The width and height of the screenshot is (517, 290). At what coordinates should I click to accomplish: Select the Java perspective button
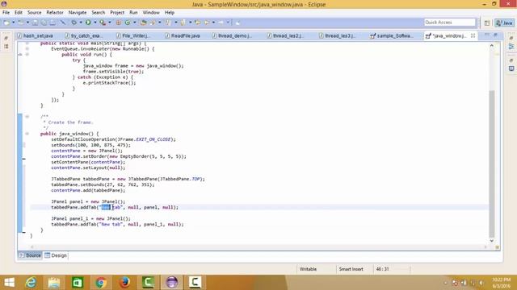[504, 23]
